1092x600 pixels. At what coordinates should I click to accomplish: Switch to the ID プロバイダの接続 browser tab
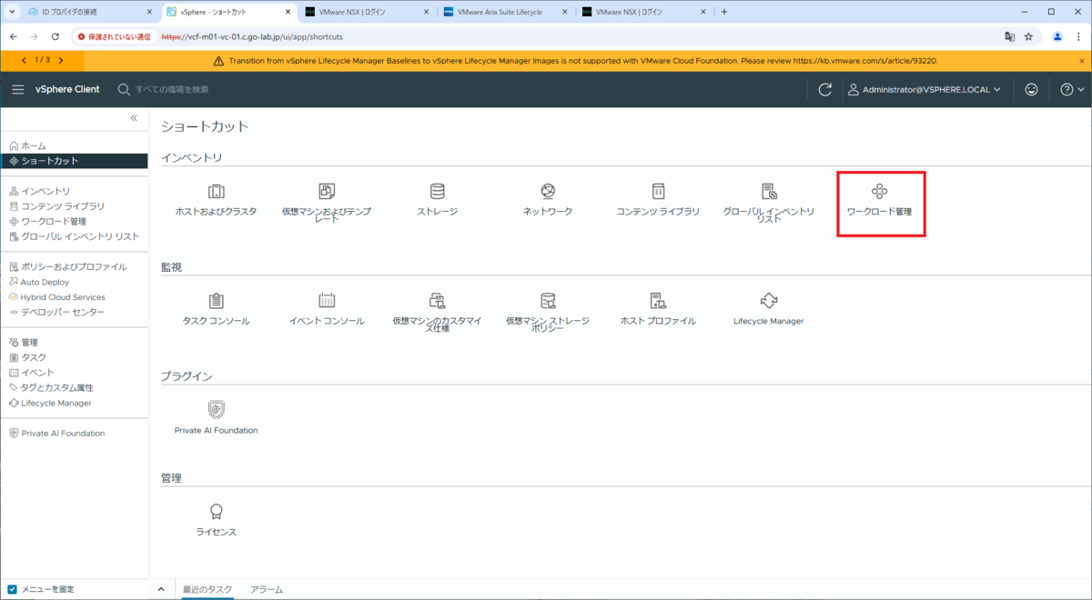click(87, 12)
